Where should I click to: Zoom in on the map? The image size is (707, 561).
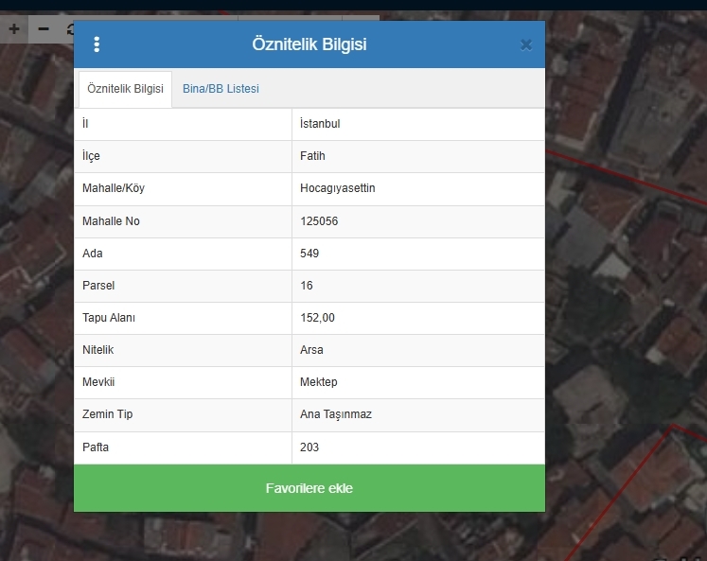click(14, 29)
